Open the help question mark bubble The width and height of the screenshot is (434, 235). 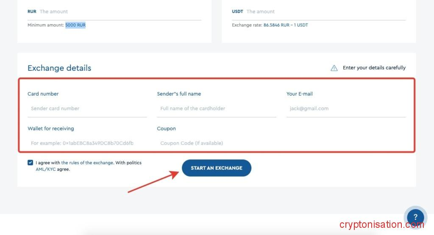click(x=415, y=217)
